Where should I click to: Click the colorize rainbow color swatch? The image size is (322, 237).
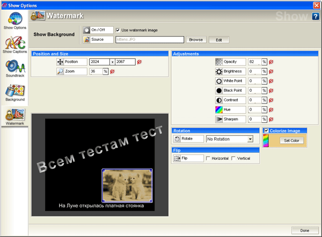tap(266, 140)
